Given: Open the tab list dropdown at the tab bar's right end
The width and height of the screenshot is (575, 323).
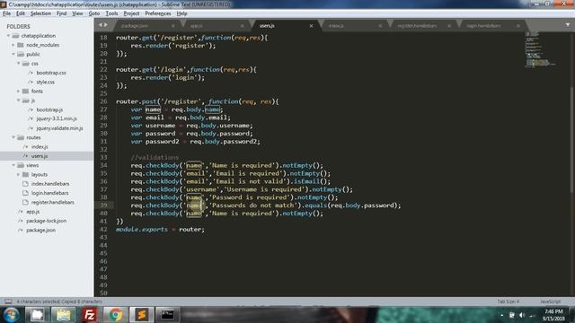Looking at the screenshot, I should click(567, 25).
